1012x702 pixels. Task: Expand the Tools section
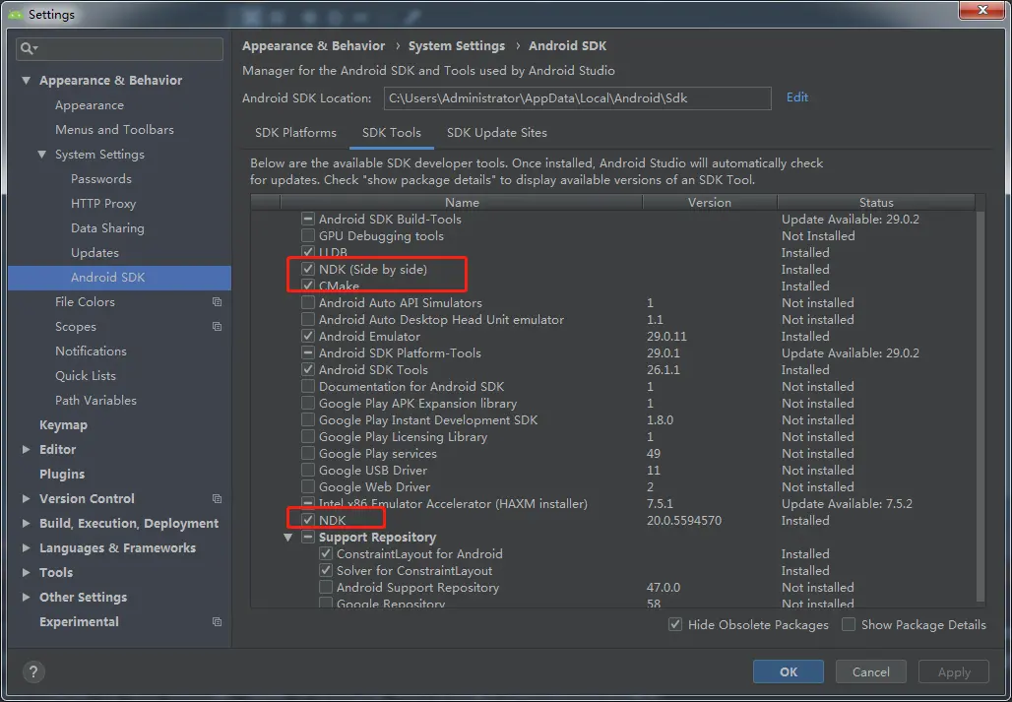26,572
